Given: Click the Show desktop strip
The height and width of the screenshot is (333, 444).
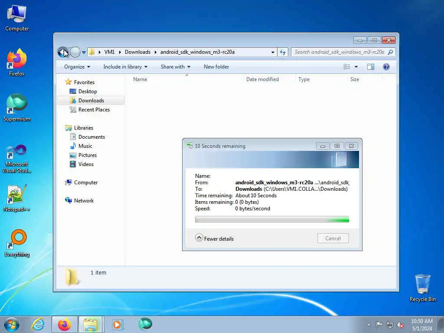Looking at the screenshot, I should (x=441, y=324).
